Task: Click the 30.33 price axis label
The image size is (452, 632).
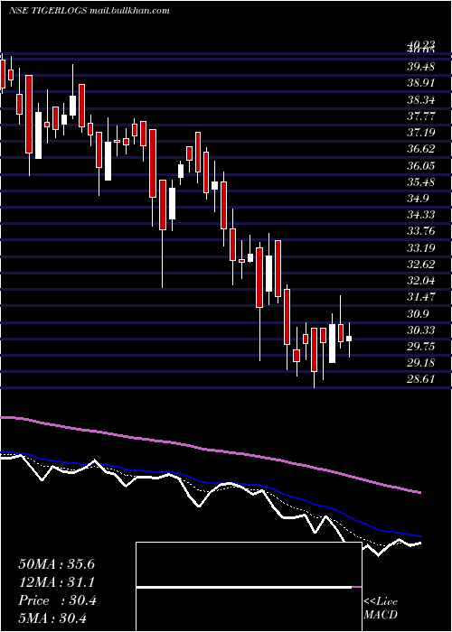Action: coord(420,330)
